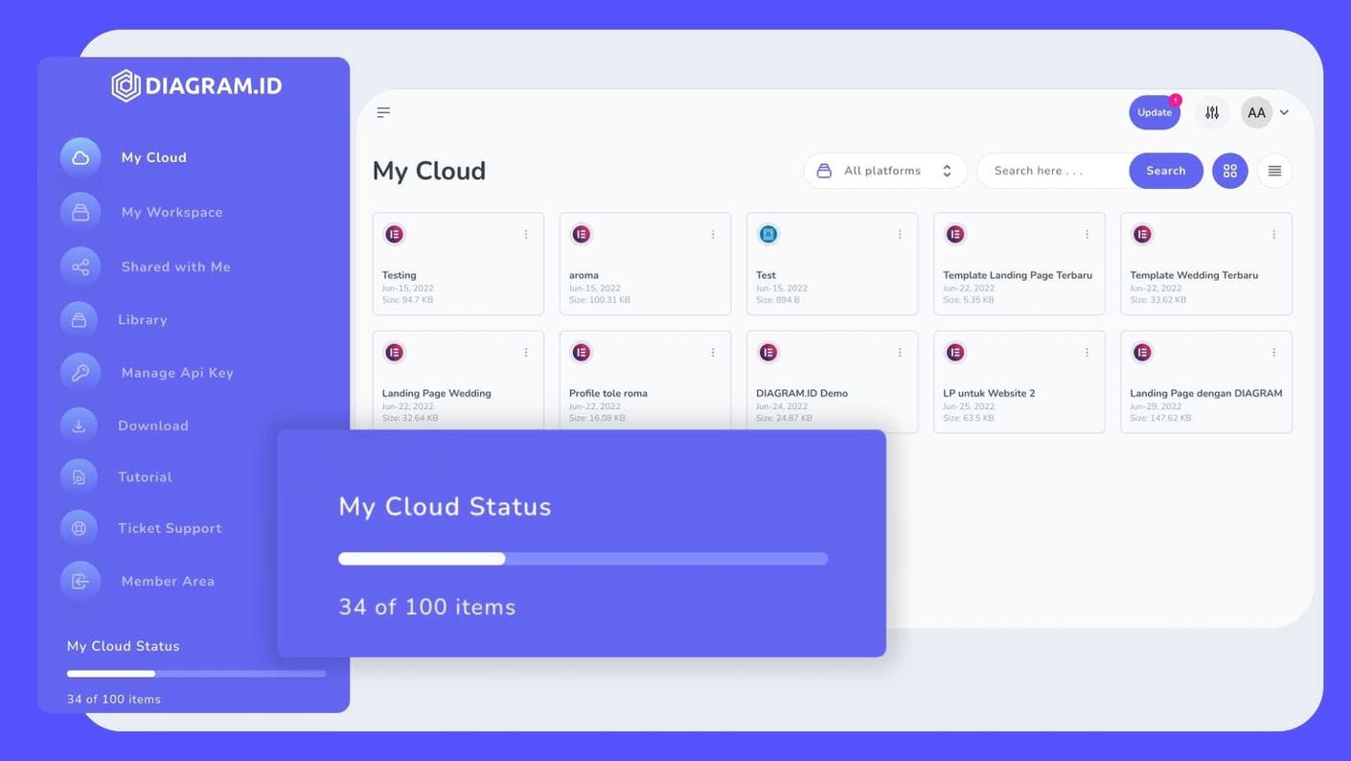Click the hamburger menu icon above My Cloud
The height and width of the screenshot is (761, 1351).
click(383, 113)
